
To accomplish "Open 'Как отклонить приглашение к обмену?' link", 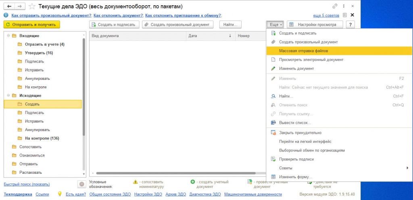I will coord(184,16).
